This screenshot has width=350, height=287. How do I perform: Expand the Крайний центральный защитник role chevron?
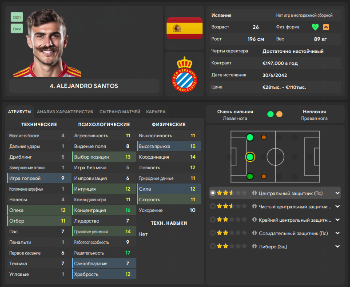[338, 220]
